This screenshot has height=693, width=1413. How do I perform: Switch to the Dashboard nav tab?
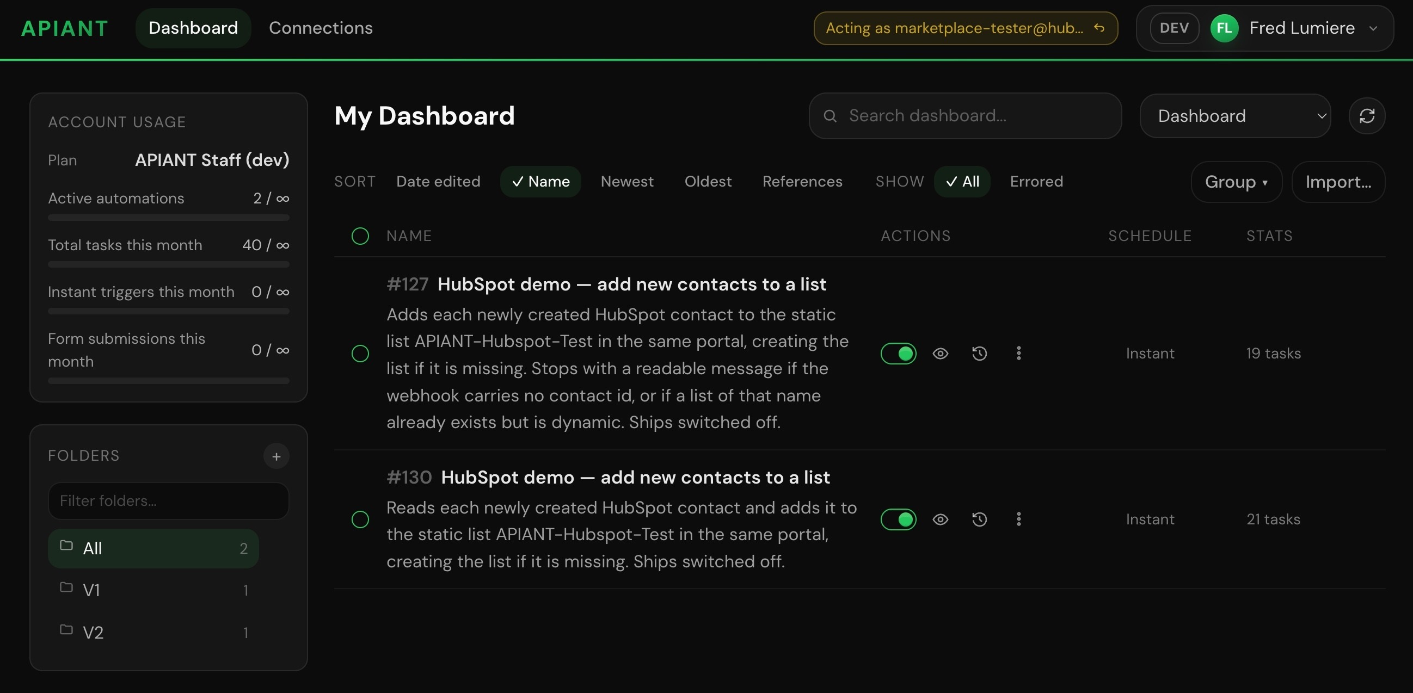point(193,28)
